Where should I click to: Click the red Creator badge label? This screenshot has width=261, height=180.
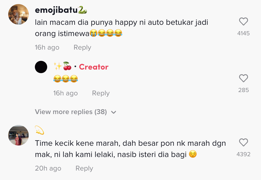pos(94,67)
